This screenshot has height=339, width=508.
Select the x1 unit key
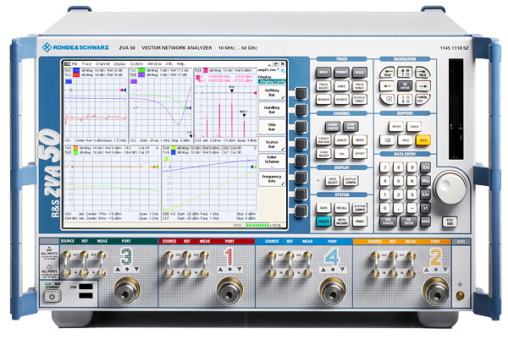click(425, 208)
